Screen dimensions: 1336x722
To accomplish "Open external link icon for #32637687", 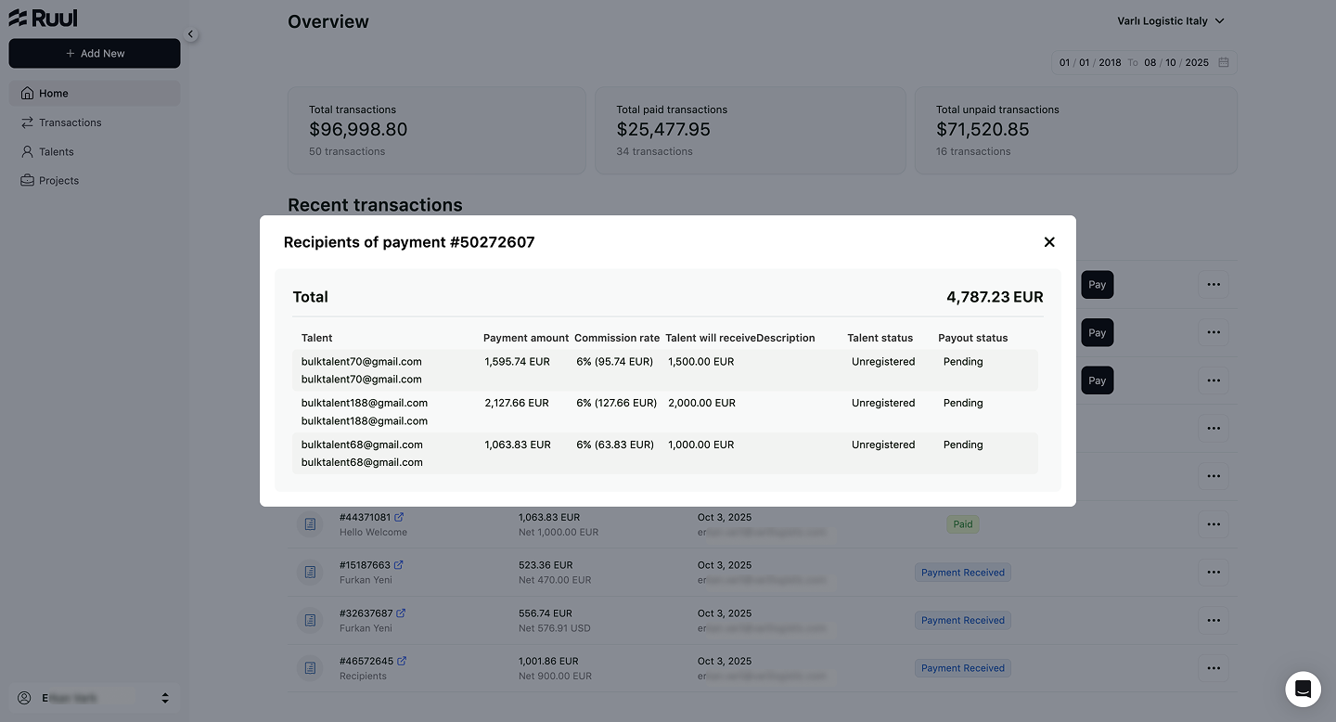I will [x=401, y=613].
